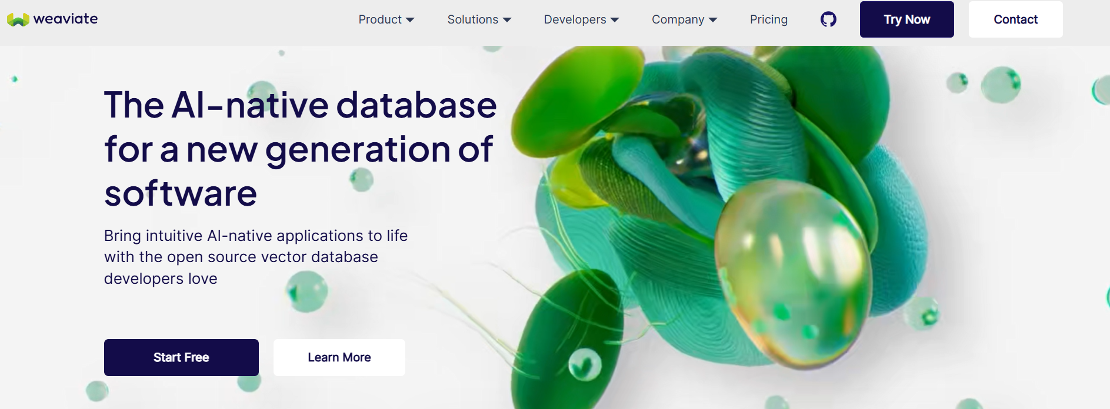Open the Developers menu
This screenshot has width=1110, height=409.
pyautogui.click(x=581, y=19)
